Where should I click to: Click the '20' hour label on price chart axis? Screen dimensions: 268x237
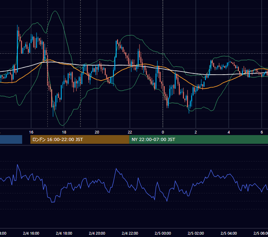(x=97, y=132)
